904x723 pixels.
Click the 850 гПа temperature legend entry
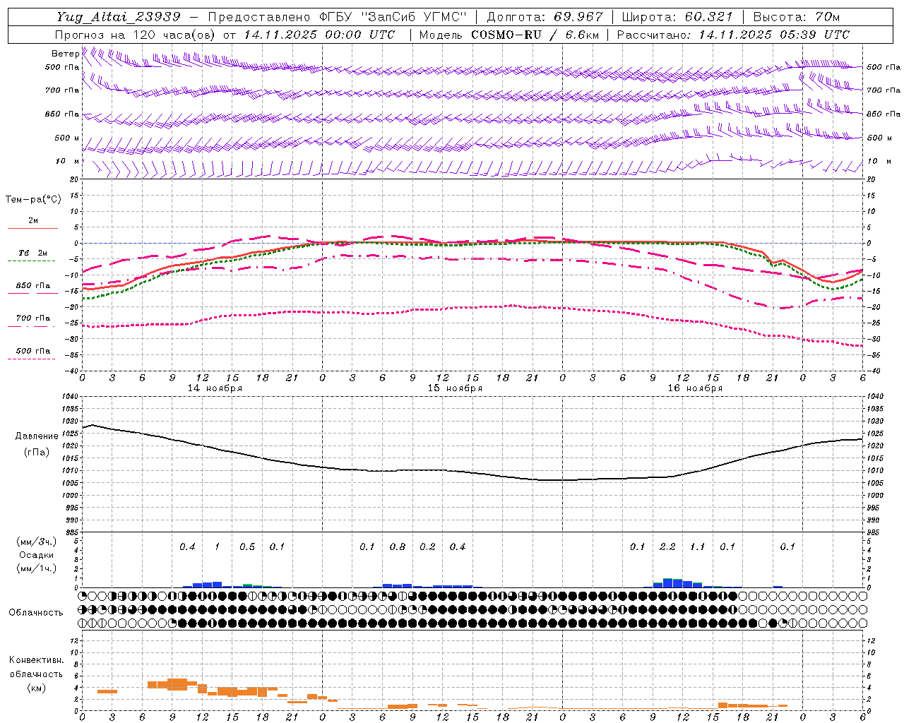[32, 286]
